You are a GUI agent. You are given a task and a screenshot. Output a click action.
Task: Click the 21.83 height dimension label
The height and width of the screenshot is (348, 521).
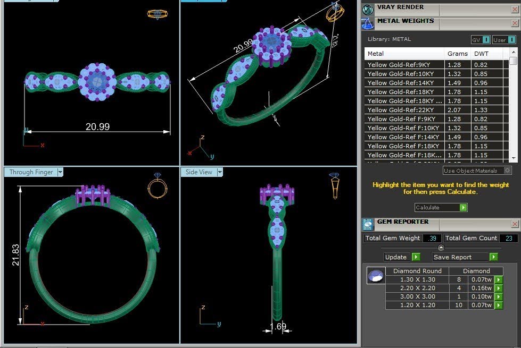[x=15, y=255]
